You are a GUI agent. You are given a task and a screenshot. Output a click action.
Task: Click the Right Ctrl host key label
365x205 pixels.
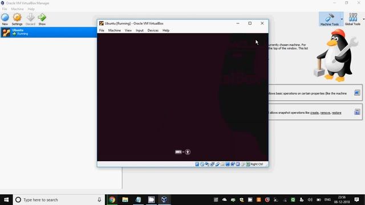point(257,164)
